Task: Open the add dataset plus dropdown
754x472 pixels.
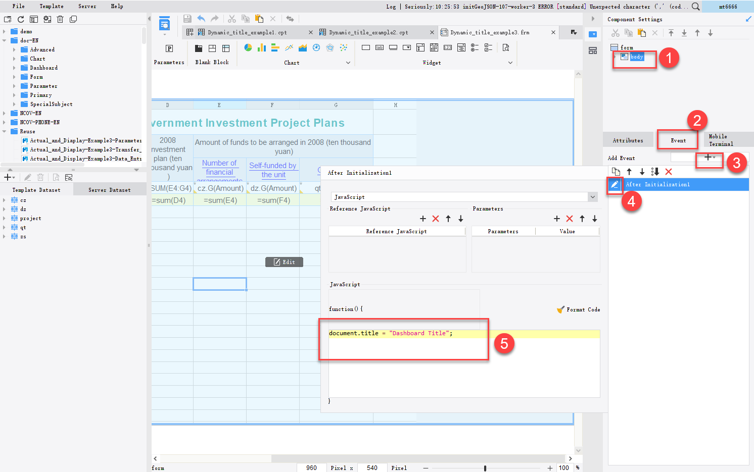Action: point(9,177)
